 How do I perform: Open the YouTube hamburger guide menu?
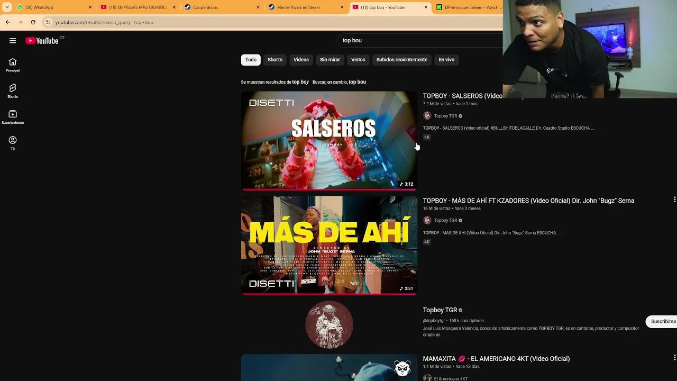pyautogui.click(x=13, y=41)
